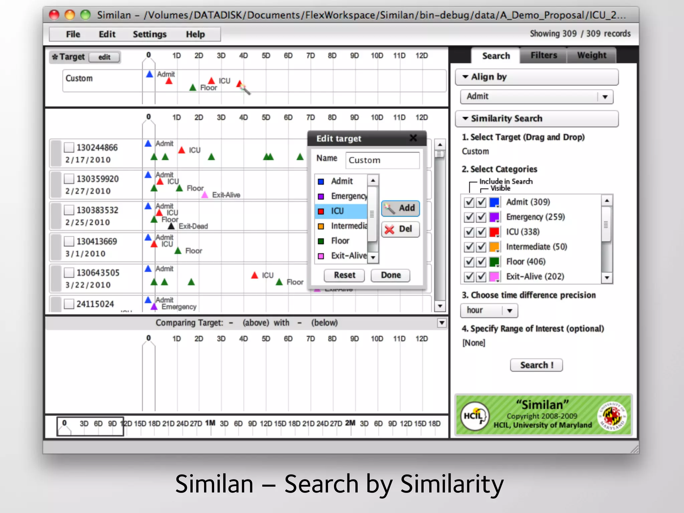
Task: Click the blue Admit color swatch
Action: pos(494,202)
